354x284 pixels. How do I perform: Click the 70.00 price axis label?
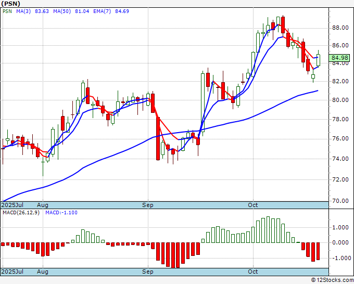(x=340, y=201)
